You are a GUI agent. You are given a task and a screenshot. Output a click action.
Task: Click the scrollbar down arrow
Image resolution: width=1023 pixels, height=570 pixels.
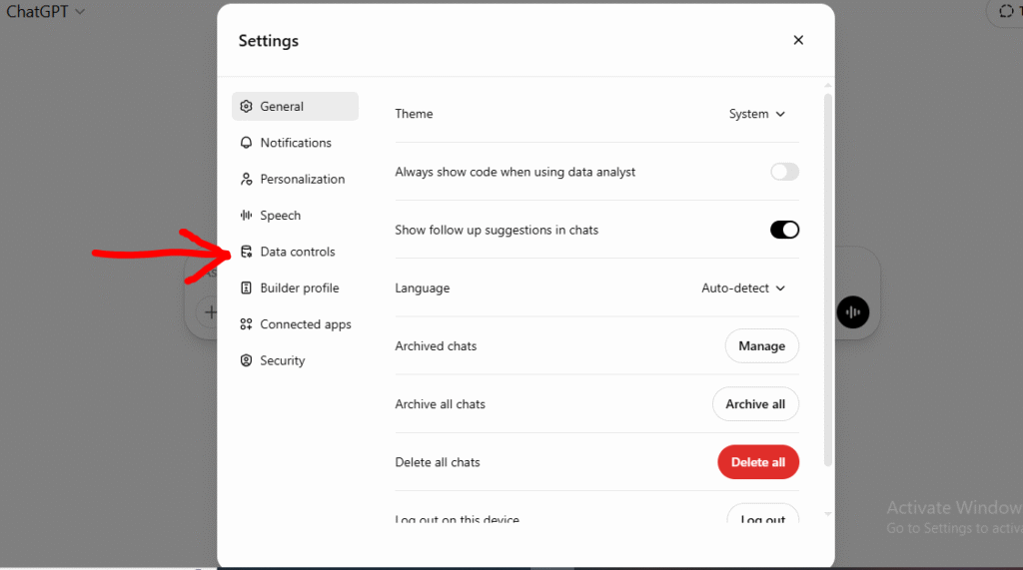coord(828,514)
